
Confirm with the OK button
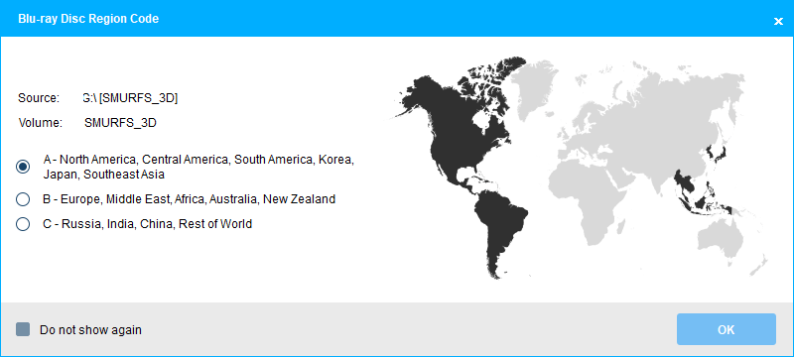click(x=727, y=329)
